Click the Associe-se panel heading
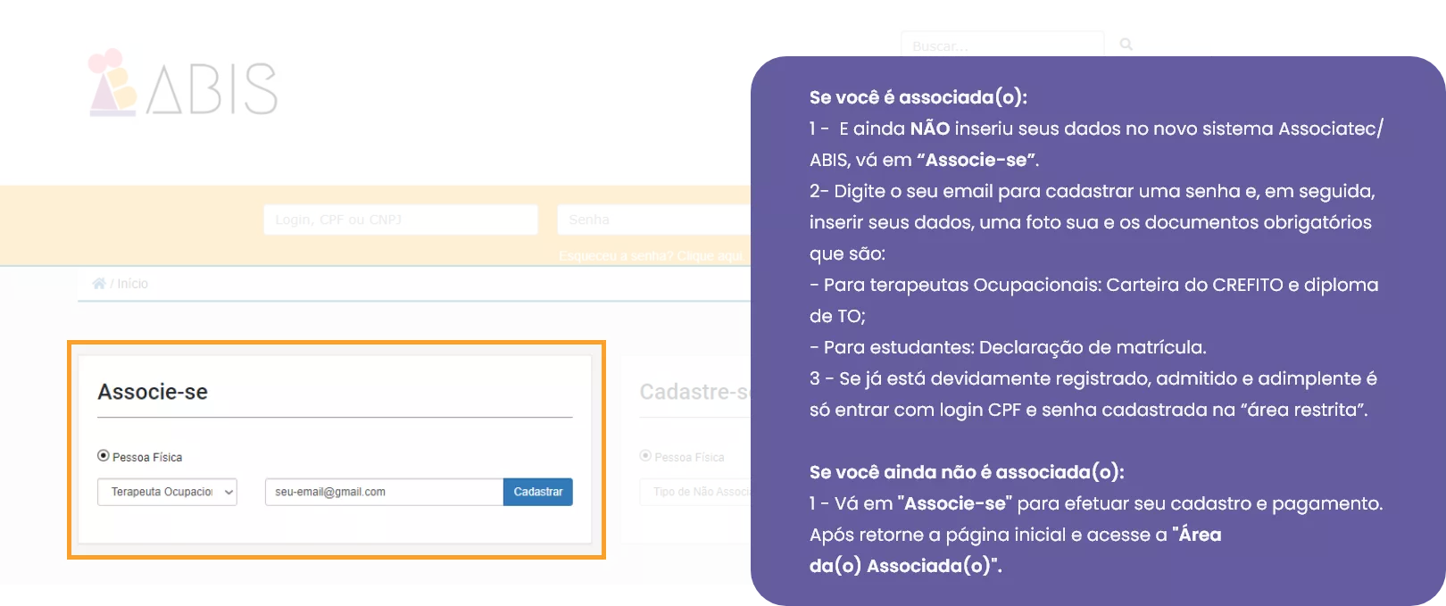Screen dimensions: 1446x606 point(153,392)
